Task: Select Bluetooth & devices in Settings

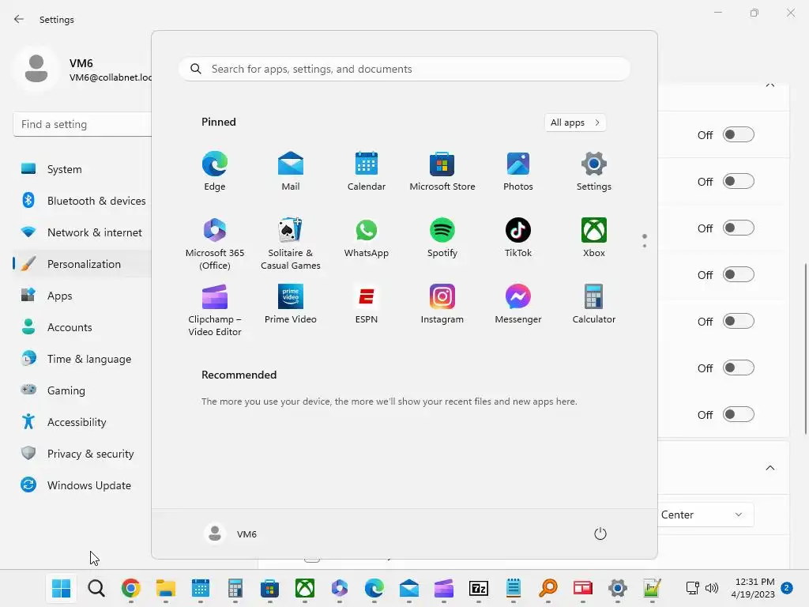Action: (x=82, y=201)
